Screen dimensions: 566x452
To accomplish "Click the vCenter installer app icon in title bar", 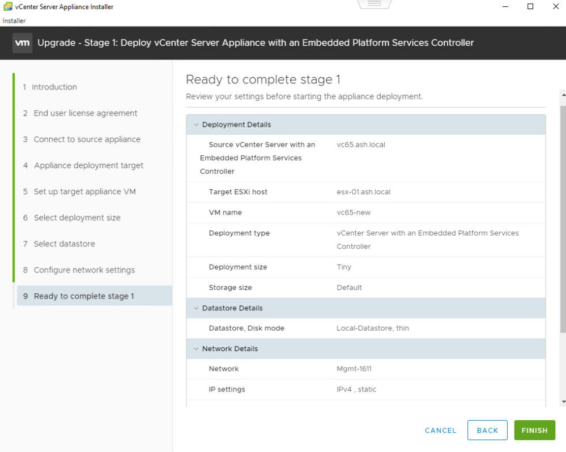I will [7, 6].
